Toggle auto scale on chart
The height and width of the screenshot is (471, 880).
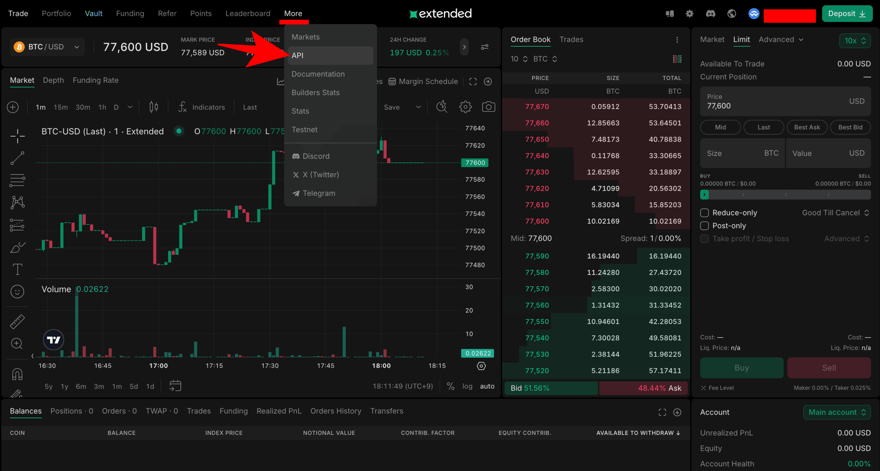487,386
